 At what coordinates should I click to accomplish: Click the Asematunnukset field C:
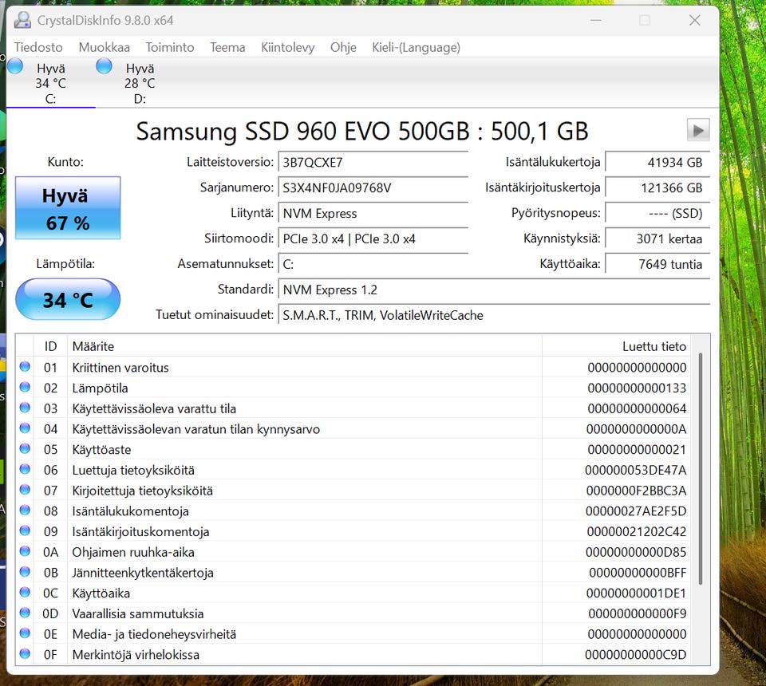[373, 264]
